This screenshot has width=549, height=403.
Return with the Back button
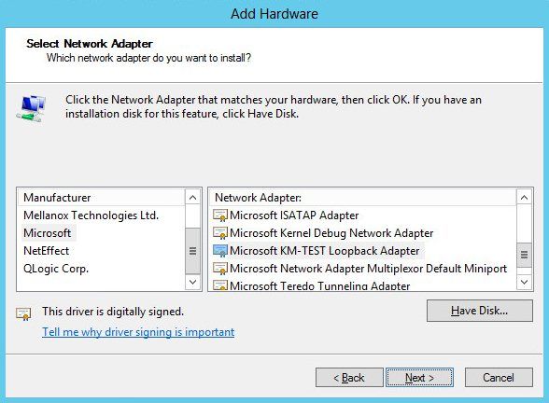click(349, 378)
